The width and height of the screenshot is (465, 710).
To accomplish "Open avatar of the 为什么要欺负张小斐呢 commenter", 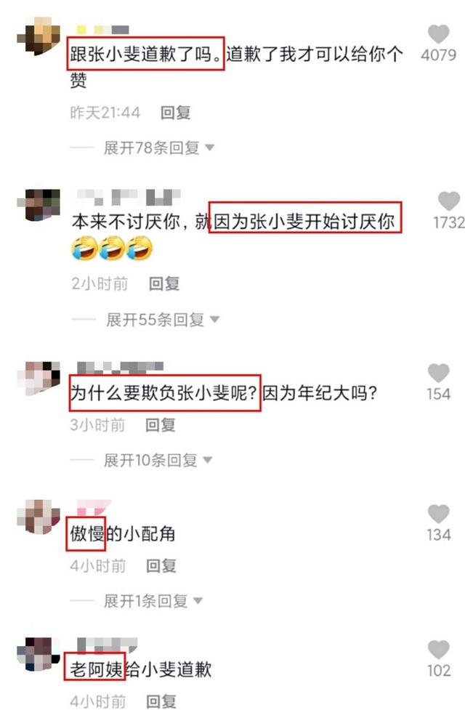I will point(39,378).
